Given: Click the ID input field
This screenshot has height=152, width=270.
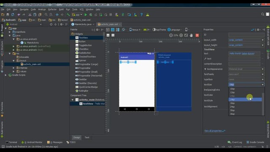Looking at the screenshot, I should (246, 35).
